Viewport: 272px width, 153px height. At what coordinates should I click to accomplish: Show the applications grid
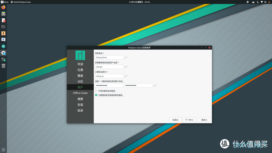coord(3,149)
